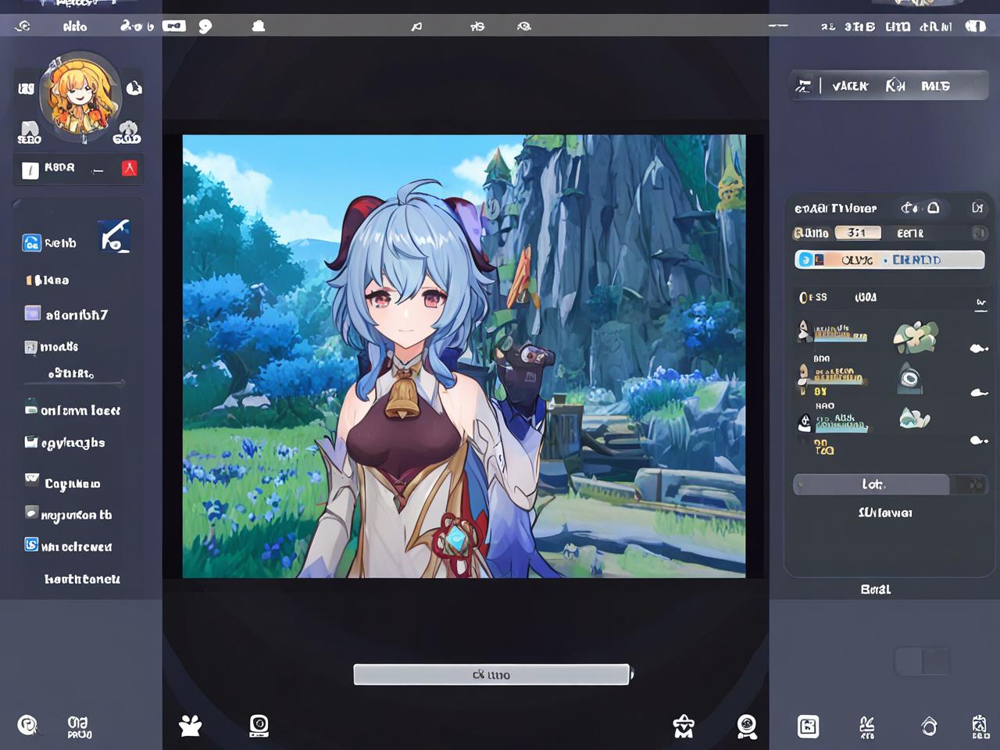Image resolution: width=1000 pixels, height=750 pixels.
Task: Open the Rehb item with blue icon
Action: (50, 243)
